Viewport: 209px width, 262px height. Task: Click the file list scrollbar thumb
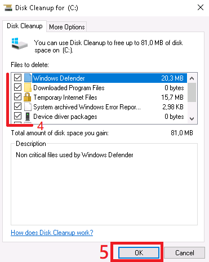pos(192,92)
